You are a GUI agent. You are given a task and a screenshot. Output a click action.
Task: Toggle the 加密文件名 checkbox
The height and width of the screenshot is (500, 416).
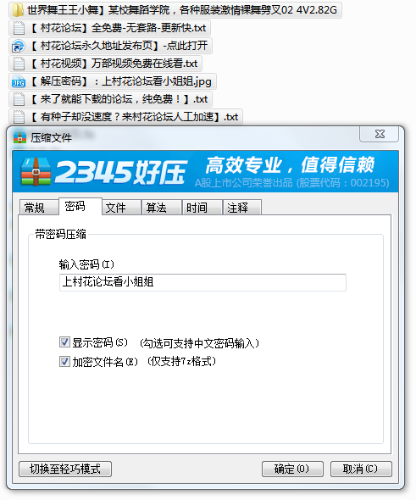(64, 362)
